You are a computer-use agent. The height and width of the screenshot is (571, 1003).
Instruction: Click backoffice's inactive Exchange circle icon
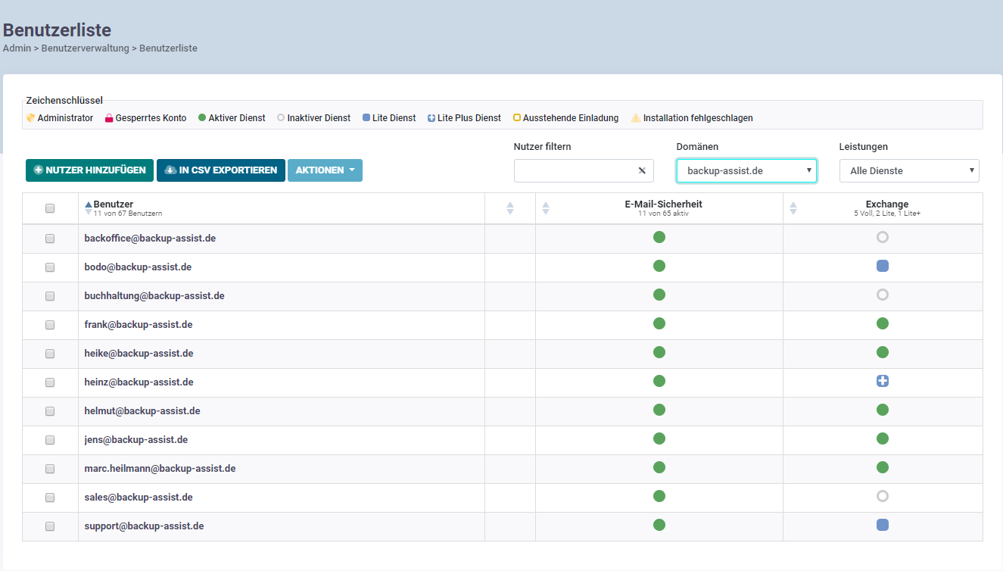click(x=882, y=237)
